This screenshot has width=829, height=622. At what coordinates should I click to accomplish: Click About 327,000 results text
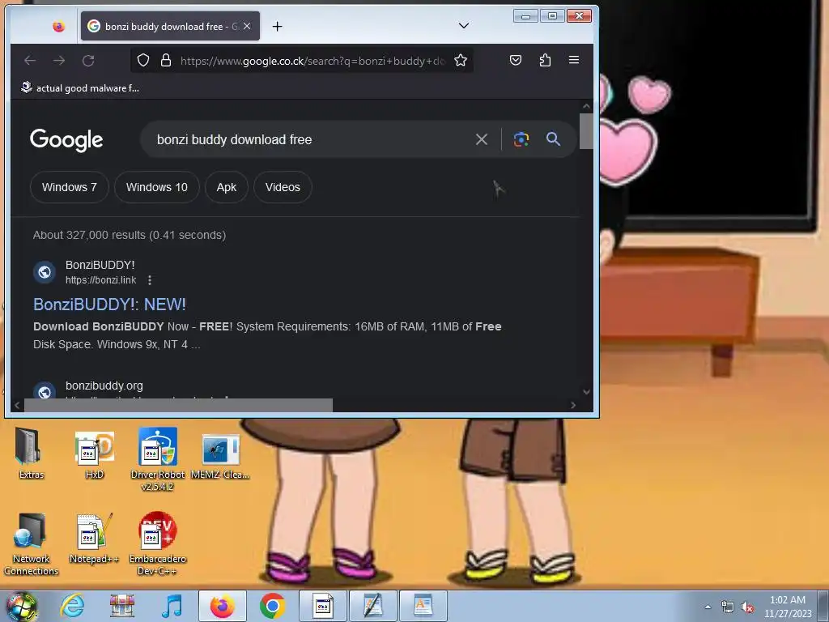(130, 235)
